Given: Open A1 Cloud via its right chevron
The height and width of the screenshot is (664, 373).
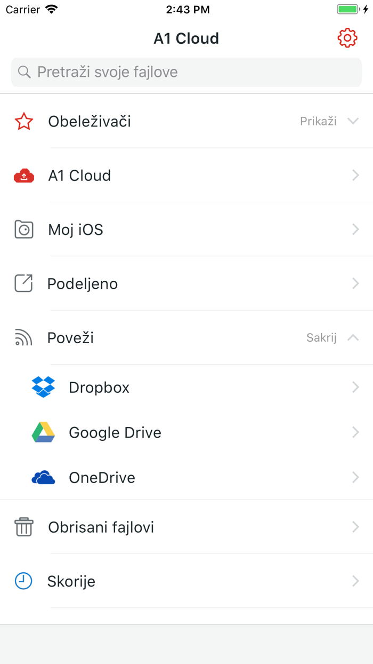Looking at the screenshot, I should coord(355,176).
